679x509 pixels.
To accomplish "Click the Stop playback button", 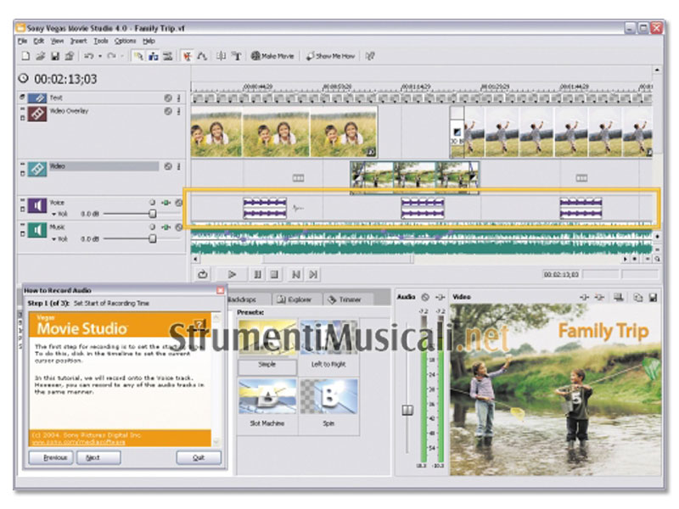I will [x=274, y=274].
